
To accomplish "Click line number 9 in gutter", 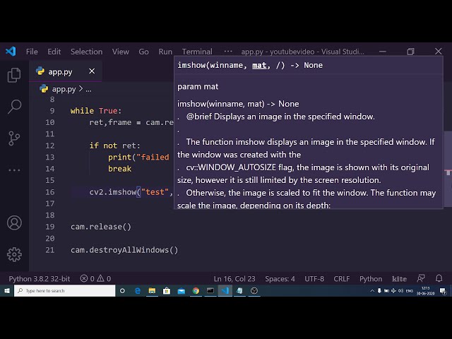I will 52,111.
